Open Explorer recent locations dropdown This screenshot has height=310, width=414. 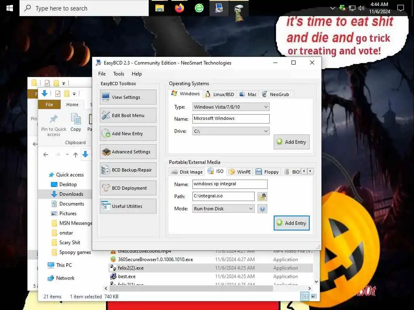pos(67,155)
